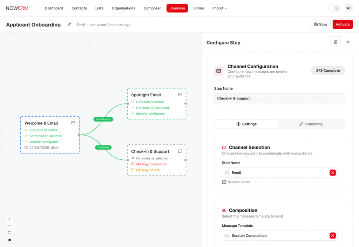
Task: Toggle the canvas lock icon
Action: pyautogui.click(x=9, y=240)
